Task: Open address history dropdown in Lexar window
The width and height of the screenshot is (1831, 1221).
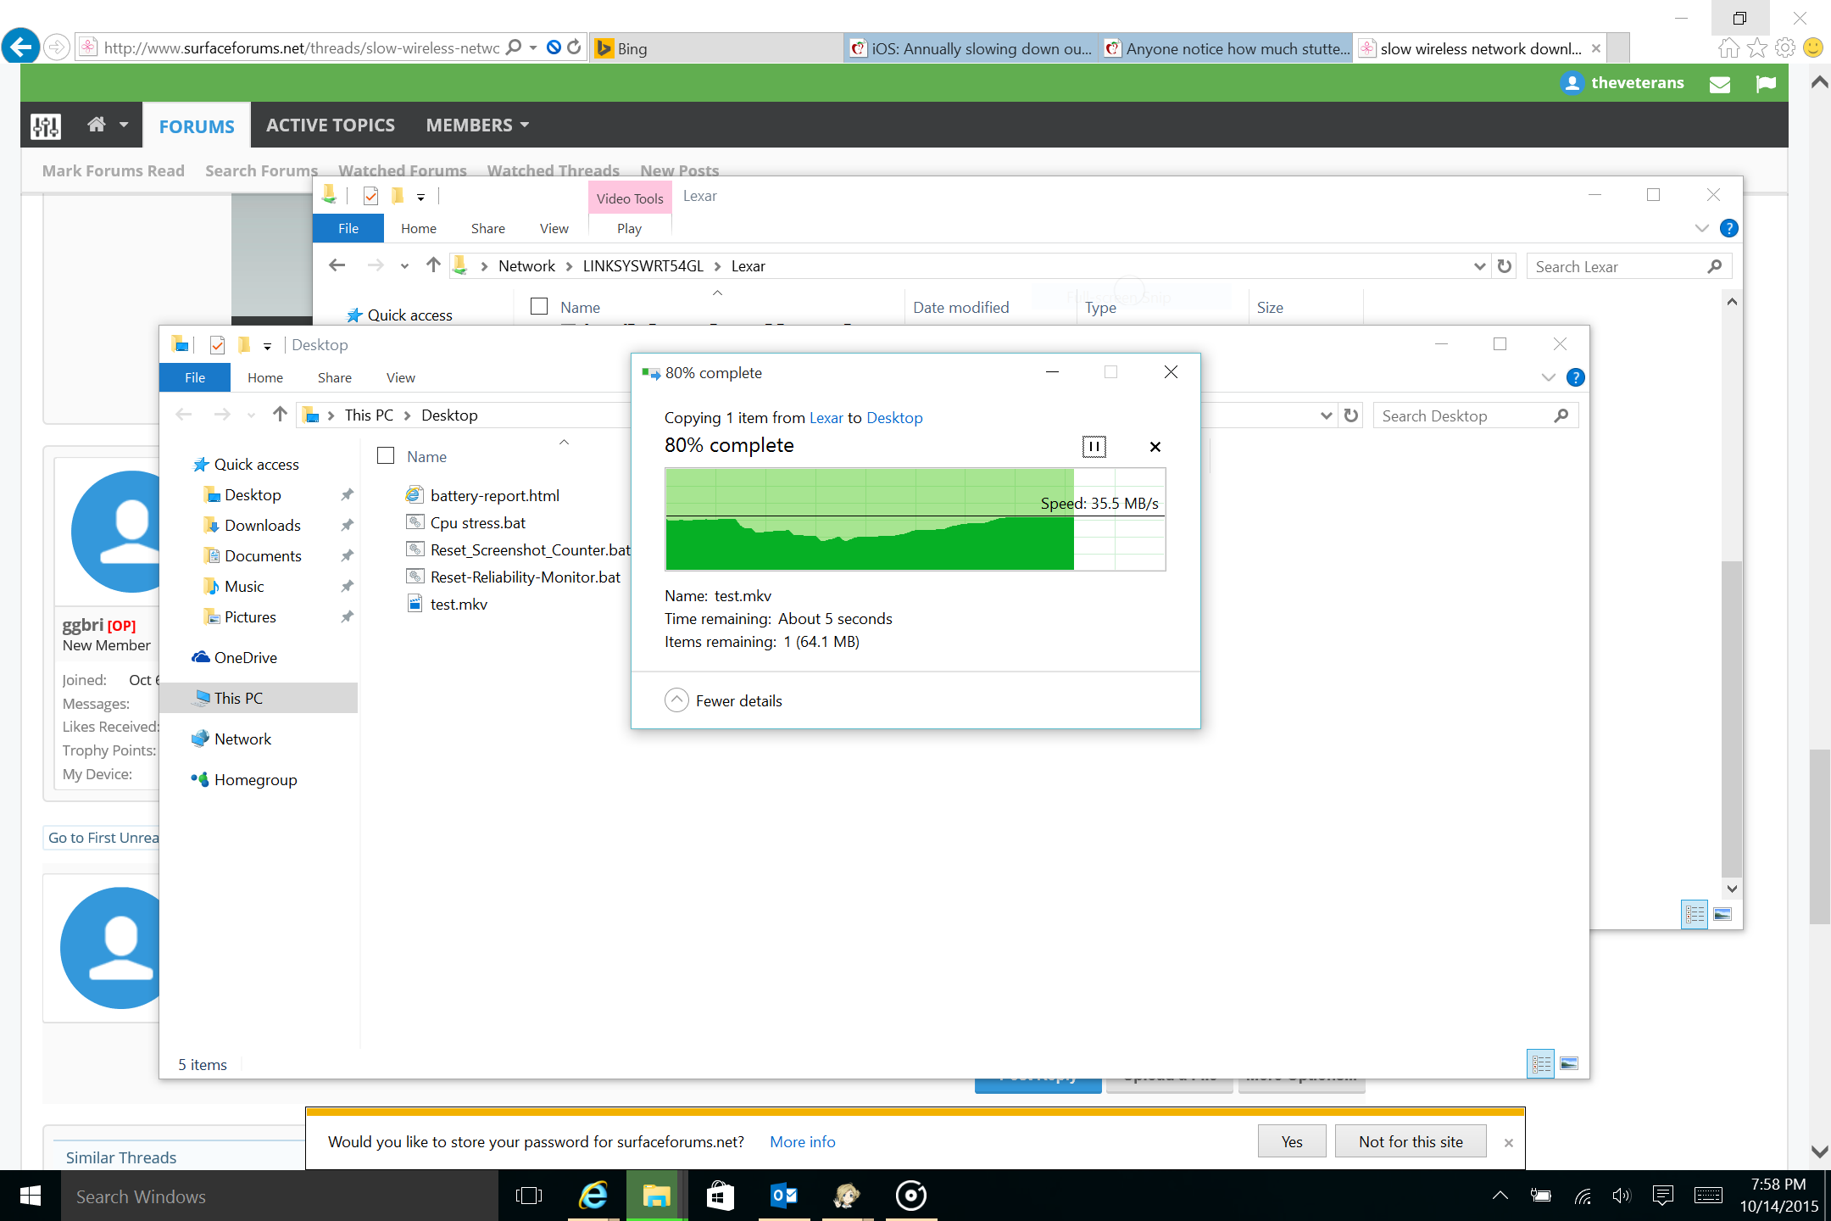Action: coord(1480,266)
